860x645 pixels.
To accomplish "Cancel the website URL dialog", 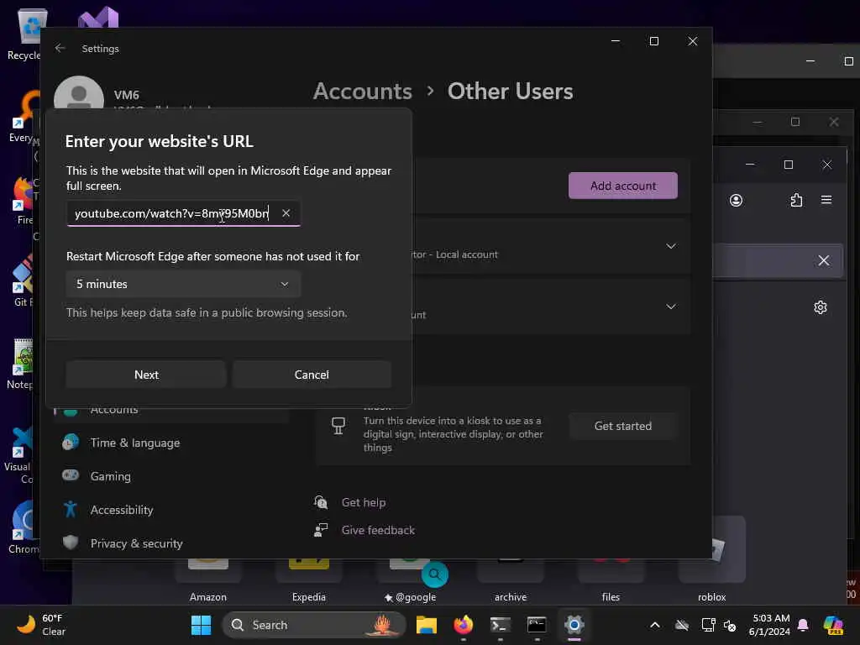I will [x=312, y=375].
